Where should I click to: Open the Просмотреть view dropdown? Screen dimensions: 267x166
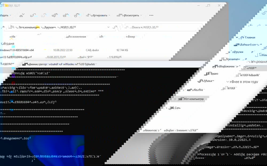coord(129,15)
